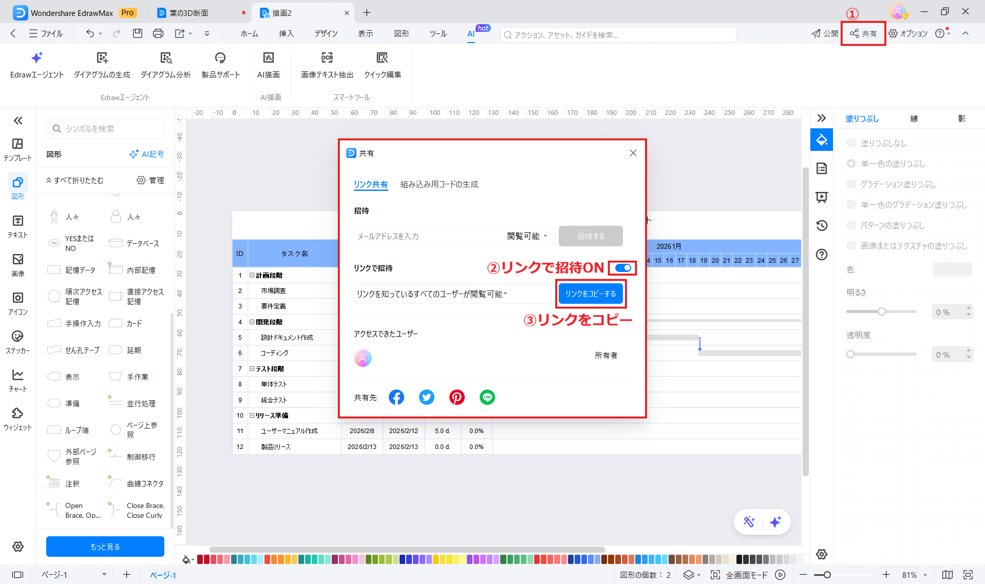Screen dimensions: 985x584
Task: Click the リンクをコピーする button
Action: point(591,294)
